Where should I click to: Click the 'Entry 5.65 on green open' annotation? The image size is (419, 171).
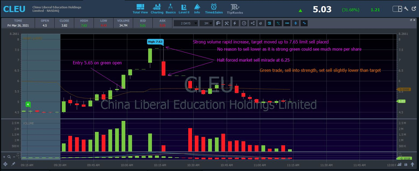click(97, 63)
